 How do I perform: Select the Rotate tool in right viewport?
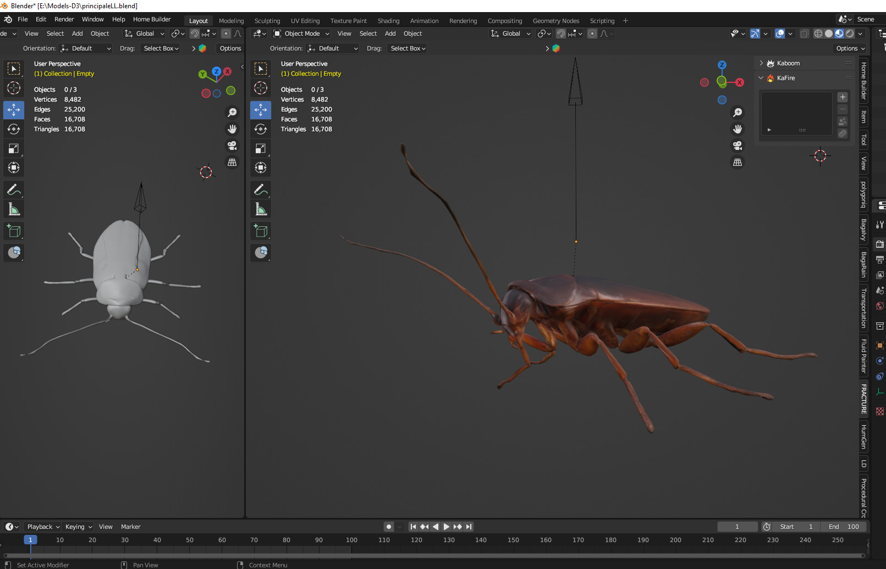point(261,129)
